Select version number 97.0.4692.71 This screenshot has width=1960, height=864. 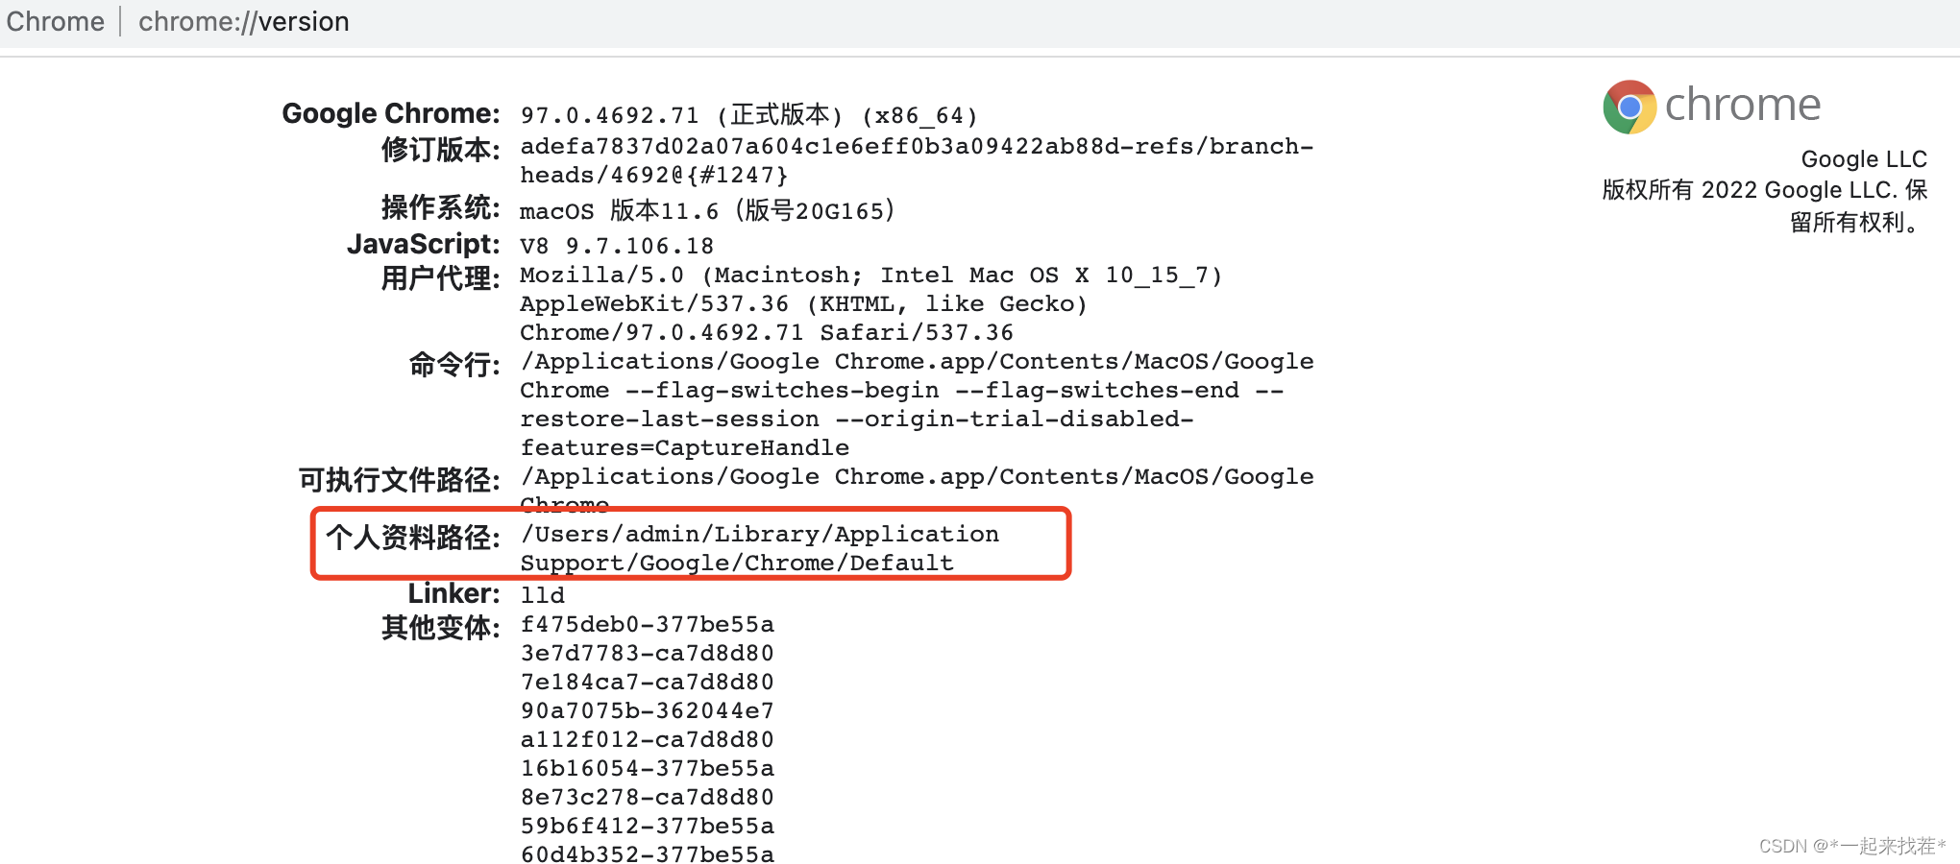pos(610,116)
